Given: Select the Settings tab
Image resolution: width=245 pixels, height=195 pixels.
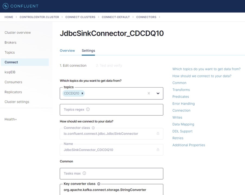Looking at the screenshot, I should [x=88, y=50].
